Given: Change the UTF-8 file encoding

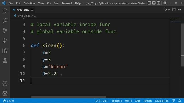Looking at the screenshot, I should tap(129, 101).
